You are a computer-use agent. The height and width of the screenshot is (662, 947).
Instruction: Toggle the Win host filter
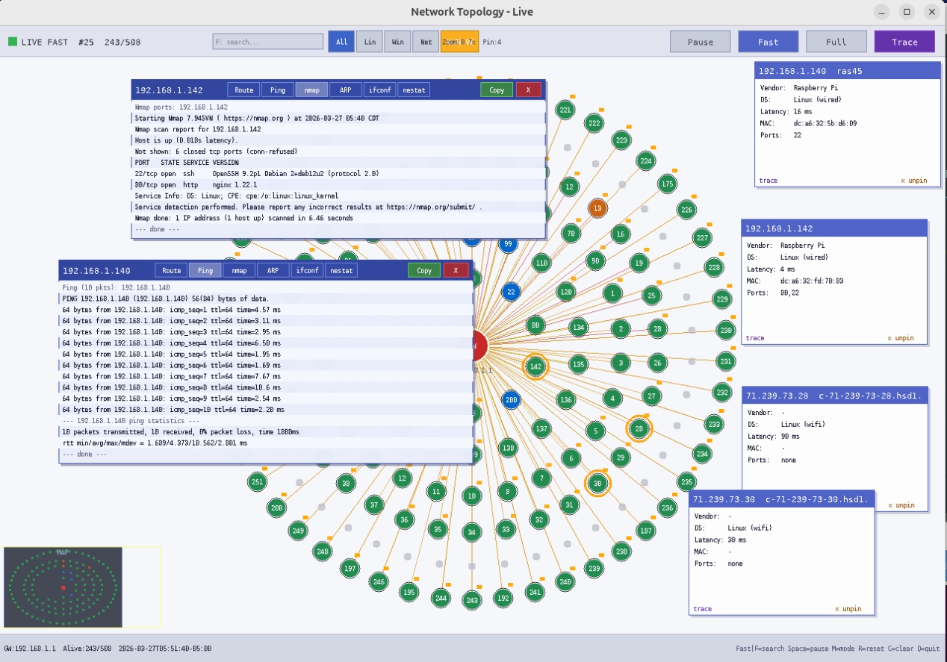click(x=397, y=41)
